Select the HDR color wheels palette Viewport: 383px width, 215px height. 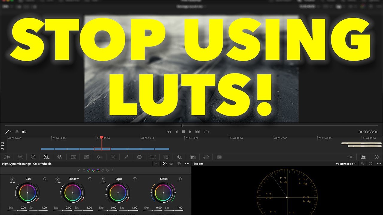[x=46, y=157]
